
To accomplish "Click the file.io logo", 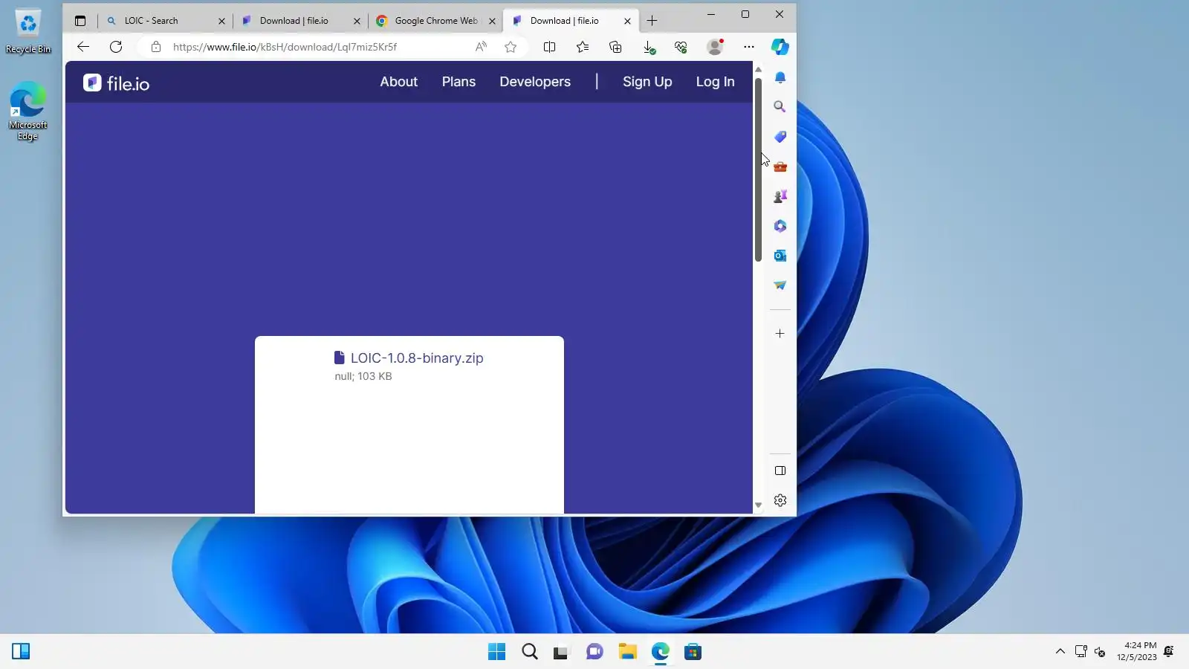I will (116, 83).
